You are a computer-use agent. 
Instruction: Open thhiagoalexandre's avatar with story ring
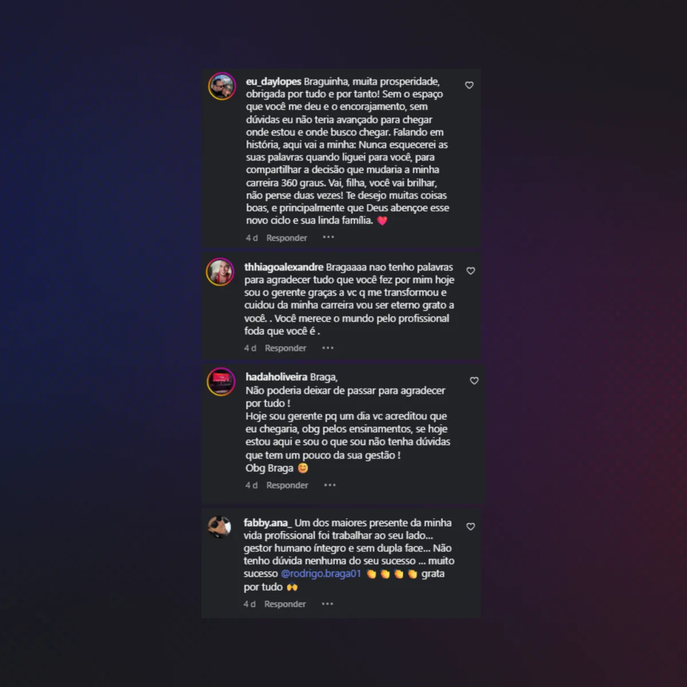click(220, 272)
